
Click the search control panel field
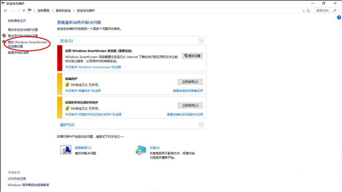click(326, 11)
